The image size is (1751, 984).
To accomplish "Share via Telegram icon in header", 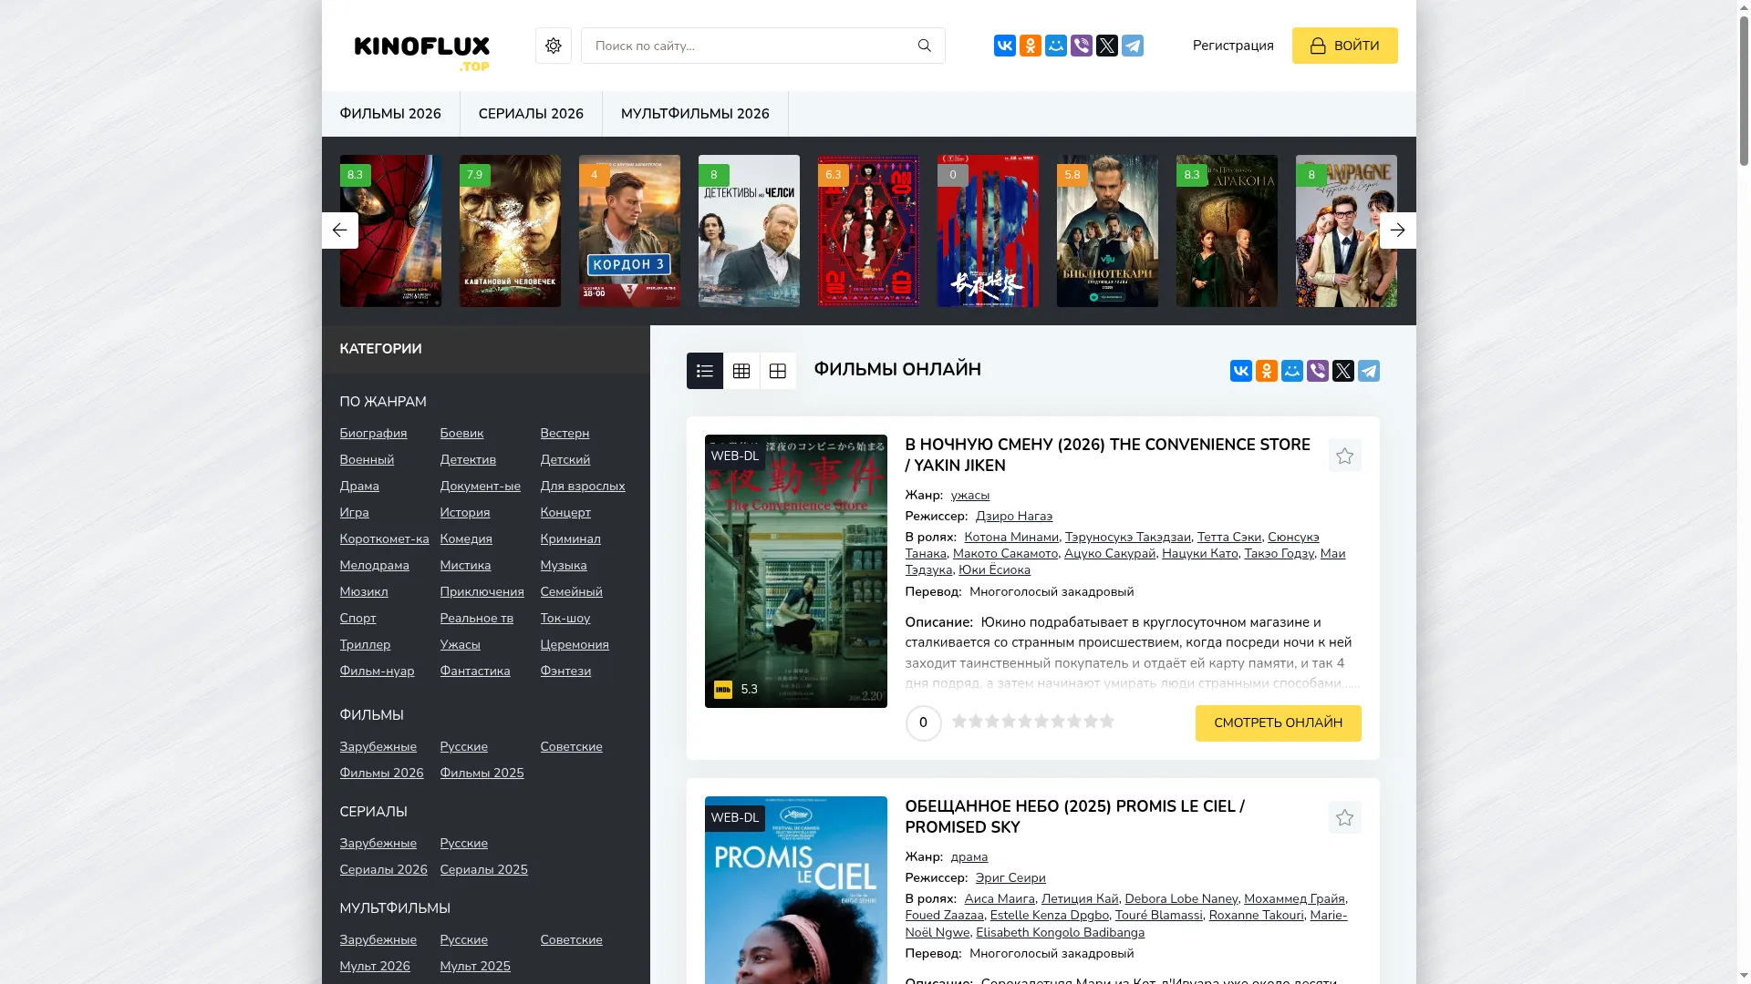I will 1133,46.
